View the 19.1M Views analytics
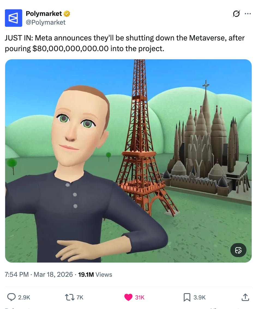 click(95, 274)
